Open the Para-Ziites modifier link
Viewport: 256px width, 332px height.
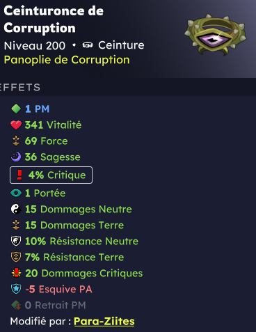click(104, 322)
